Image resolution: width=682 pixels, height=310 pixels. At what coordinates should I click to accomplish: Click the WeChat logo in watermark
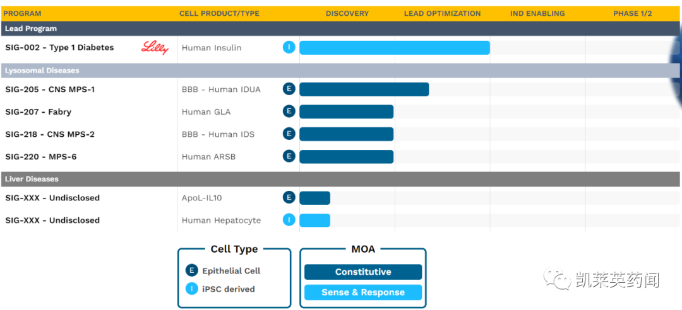(558, 279)
